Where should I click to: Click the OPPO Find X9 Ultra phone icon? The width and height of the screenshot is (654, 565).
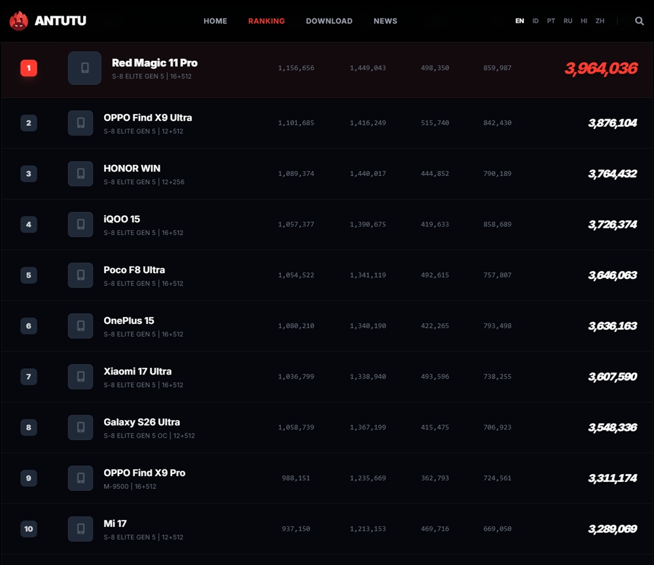80,123
